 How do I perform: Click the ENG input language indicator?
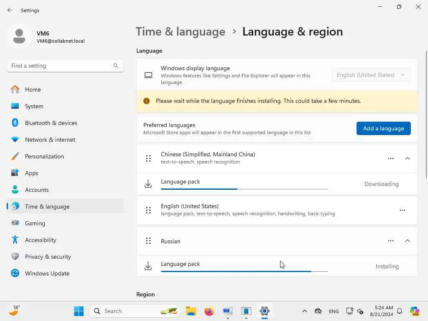[334, 311]
